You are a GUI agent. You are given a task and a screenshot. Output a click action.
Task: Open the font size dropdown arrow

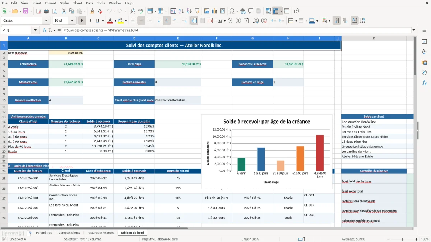point(72,21)
